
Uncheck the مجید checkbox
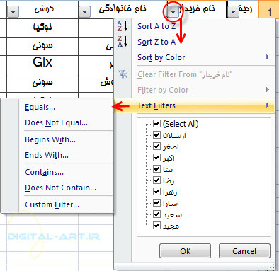tap(156, 226)
